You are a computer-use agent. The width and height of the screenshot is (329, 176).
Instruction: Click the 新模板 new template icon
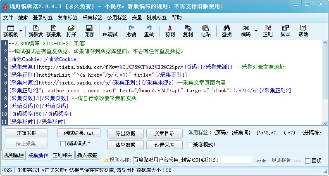click(10, 31)
